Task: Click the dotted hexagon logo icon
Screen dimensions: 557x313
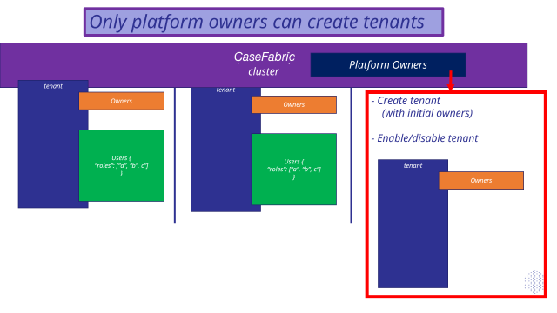Action: point(534,282)
